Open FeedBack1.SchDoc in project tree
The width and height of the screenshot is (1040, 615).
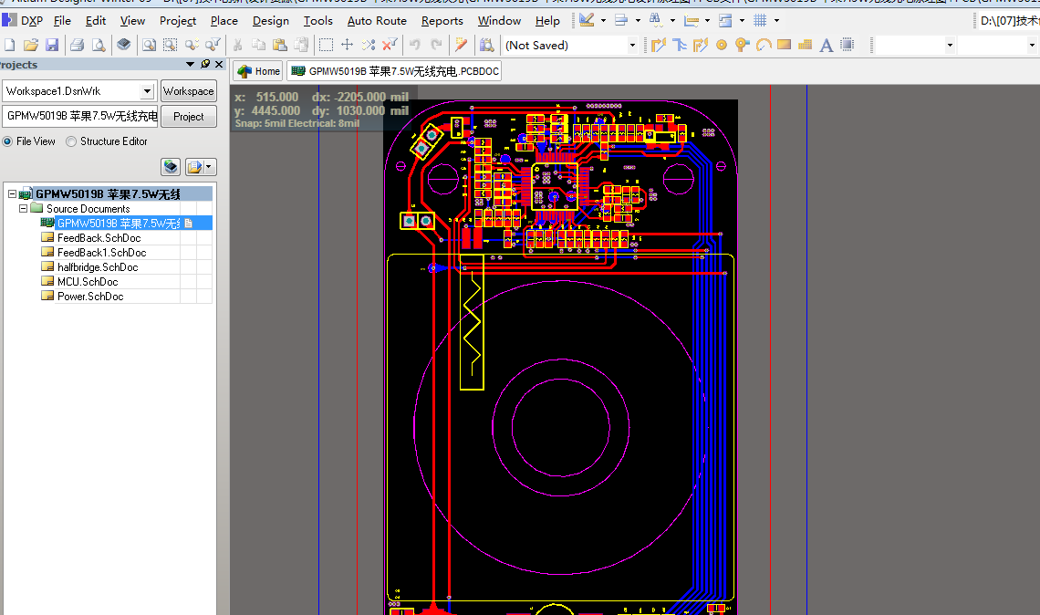point(101,252)
